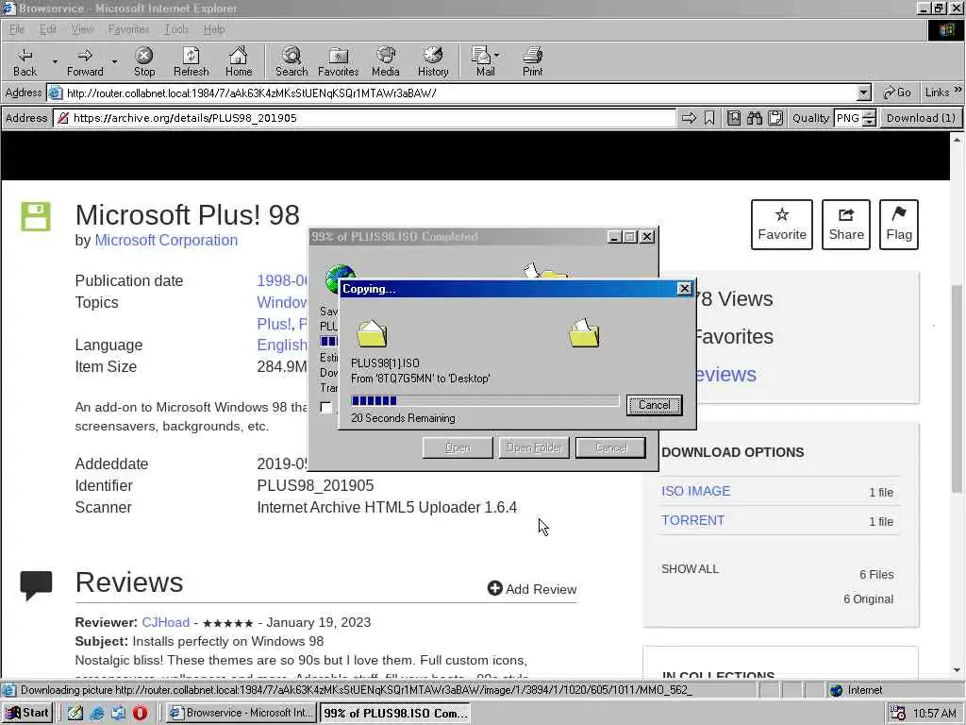
Task: Refresh the current page
Action: coord(191,61)
